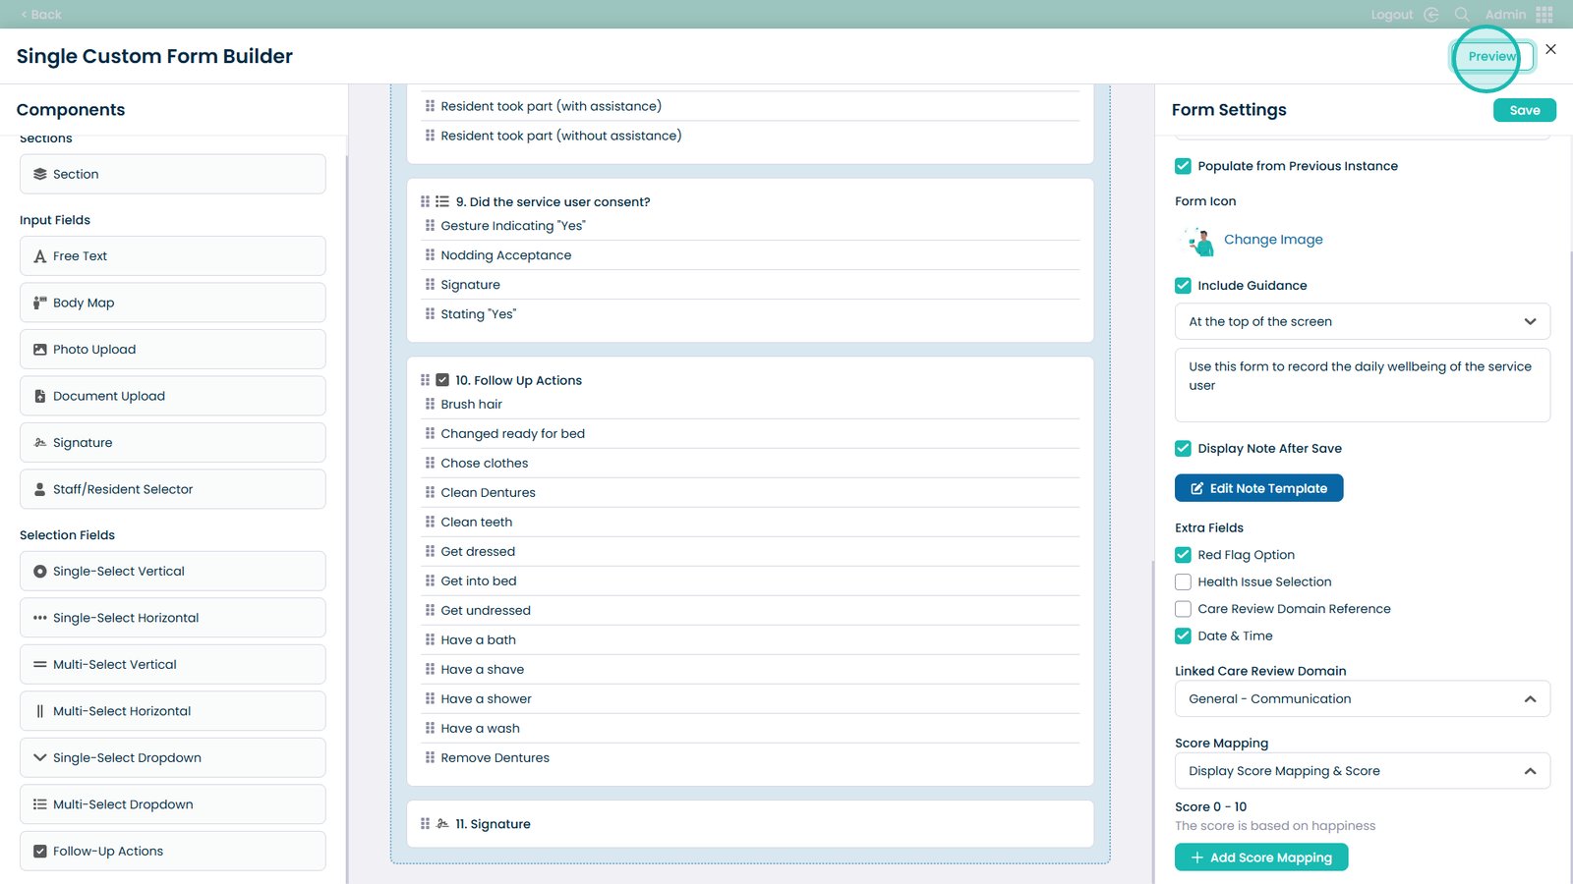Click handle next to Clean teeth

point(430,522)
